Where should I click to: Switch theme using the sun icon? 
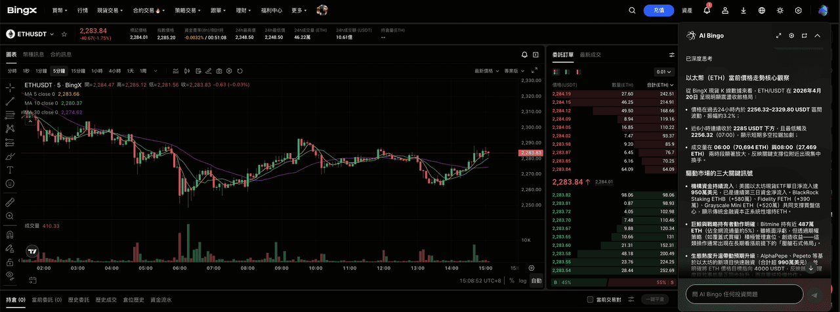780,11
